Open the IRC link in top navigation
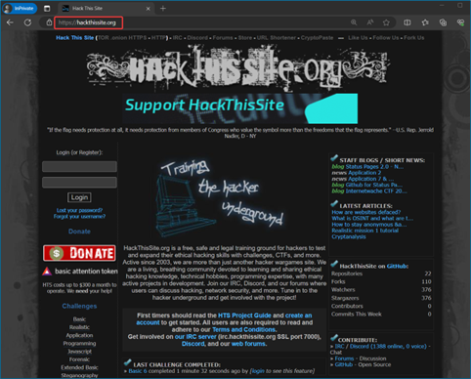This screenshot has width=471, height=379. click(x=178, y=38)
